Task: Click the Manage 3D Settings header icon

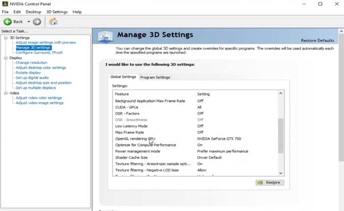Action: point(106,37)
